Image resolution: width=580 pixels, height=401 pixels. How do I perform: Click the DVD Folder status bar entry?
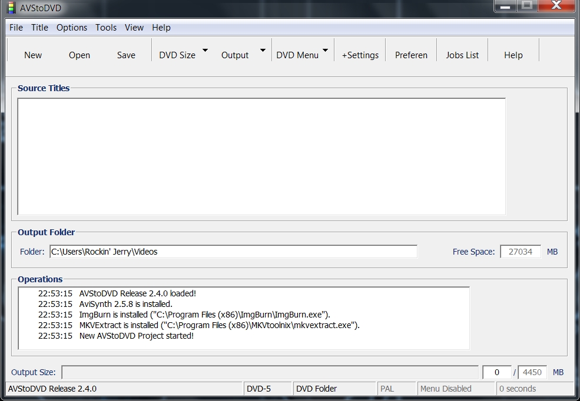point(335,389)
